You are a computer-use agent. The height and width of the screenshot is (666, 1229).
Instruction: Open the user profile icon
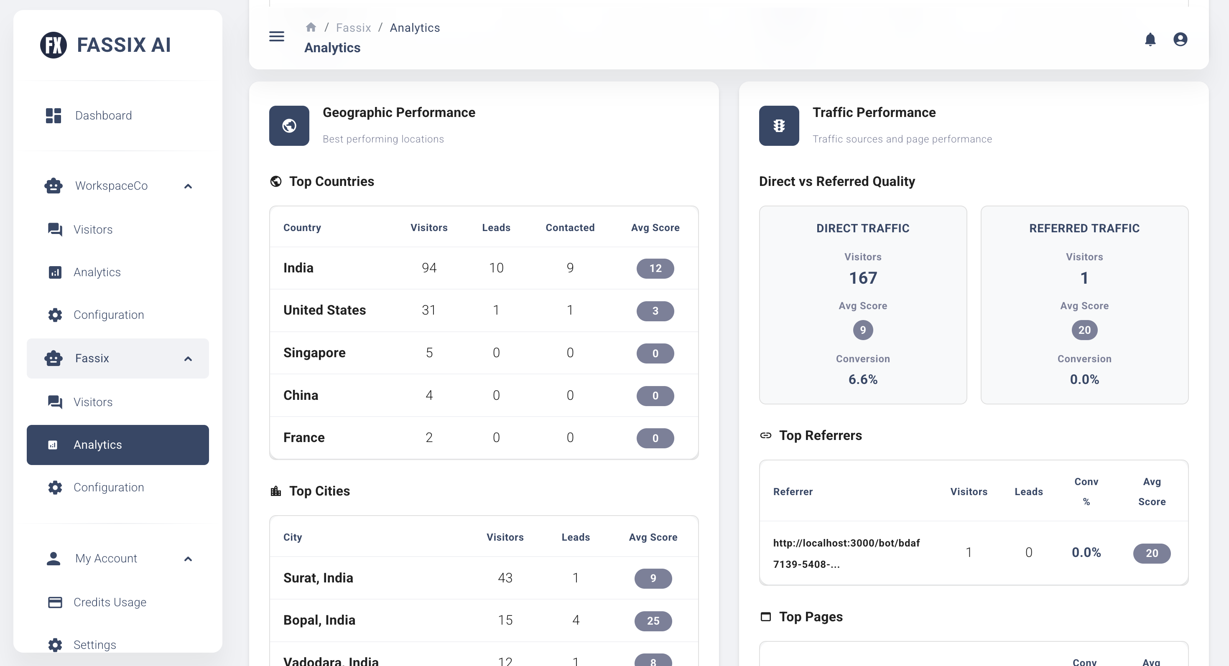tap(1180, 39)
